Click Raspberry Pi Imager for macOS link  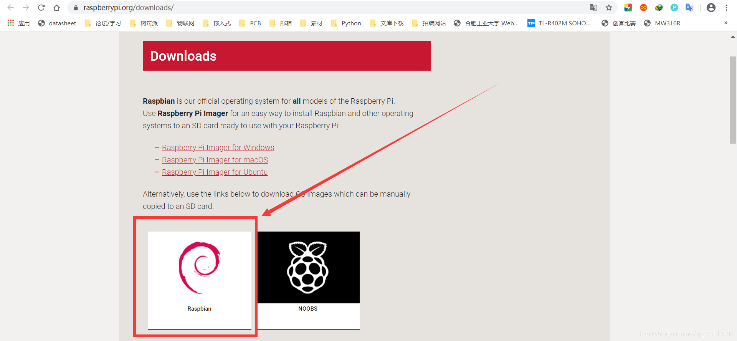click(215, 160)
